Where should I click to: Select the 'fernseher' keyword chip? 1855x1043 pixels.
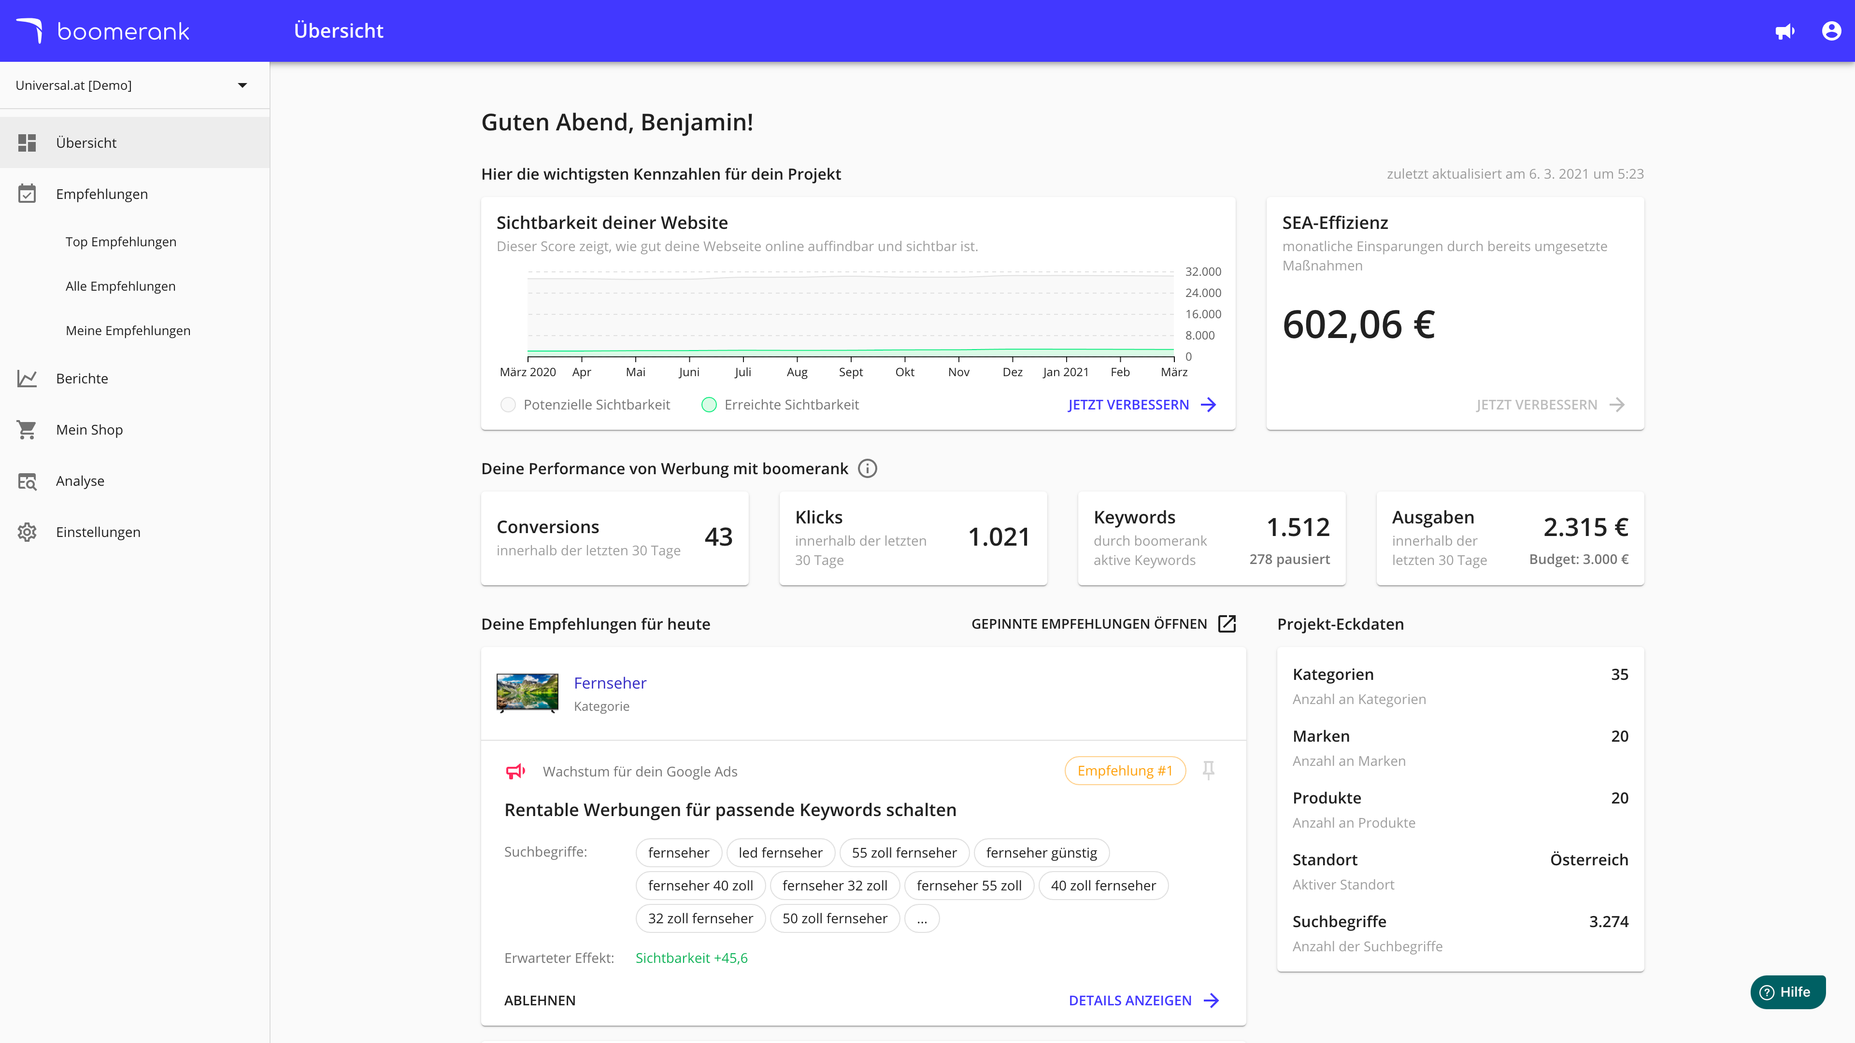(x=678, y=853)
